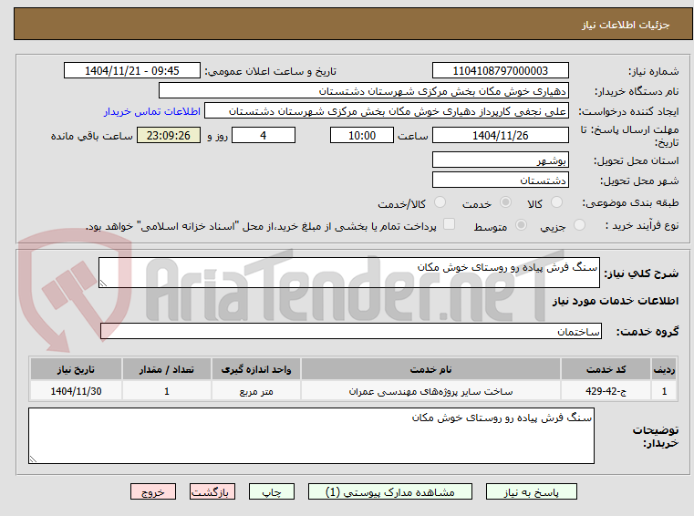Click the متر مربع unit cell

point(256,391)
